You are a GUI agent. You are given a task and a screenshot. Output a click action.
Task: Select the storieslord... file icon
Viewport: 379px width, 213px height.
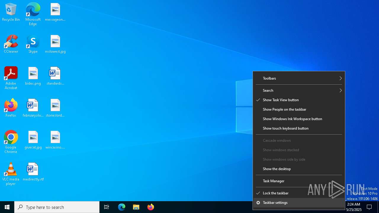(55, 108)
